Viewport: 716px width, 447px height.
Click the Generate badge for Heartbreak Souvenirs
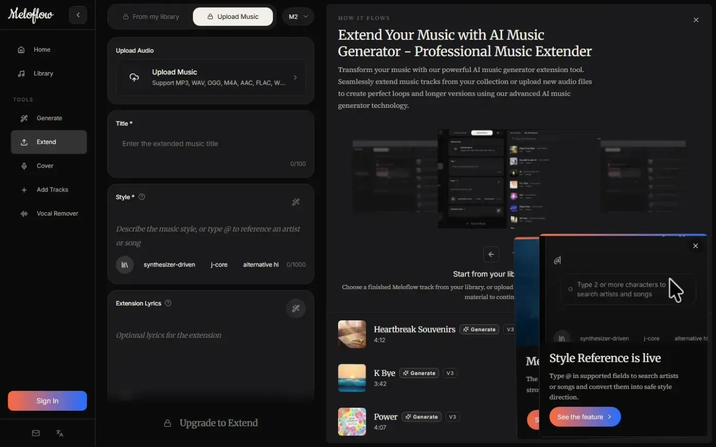tap(479, 330)
